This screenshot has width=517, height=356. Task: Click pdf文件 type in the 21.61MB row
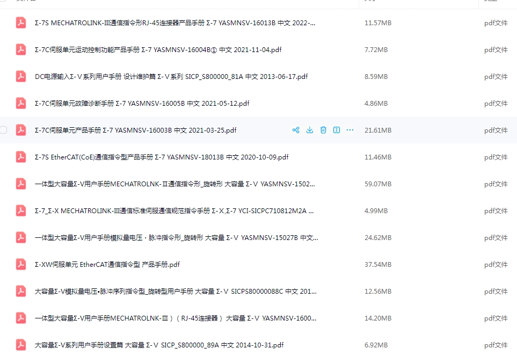pos(496,130)
